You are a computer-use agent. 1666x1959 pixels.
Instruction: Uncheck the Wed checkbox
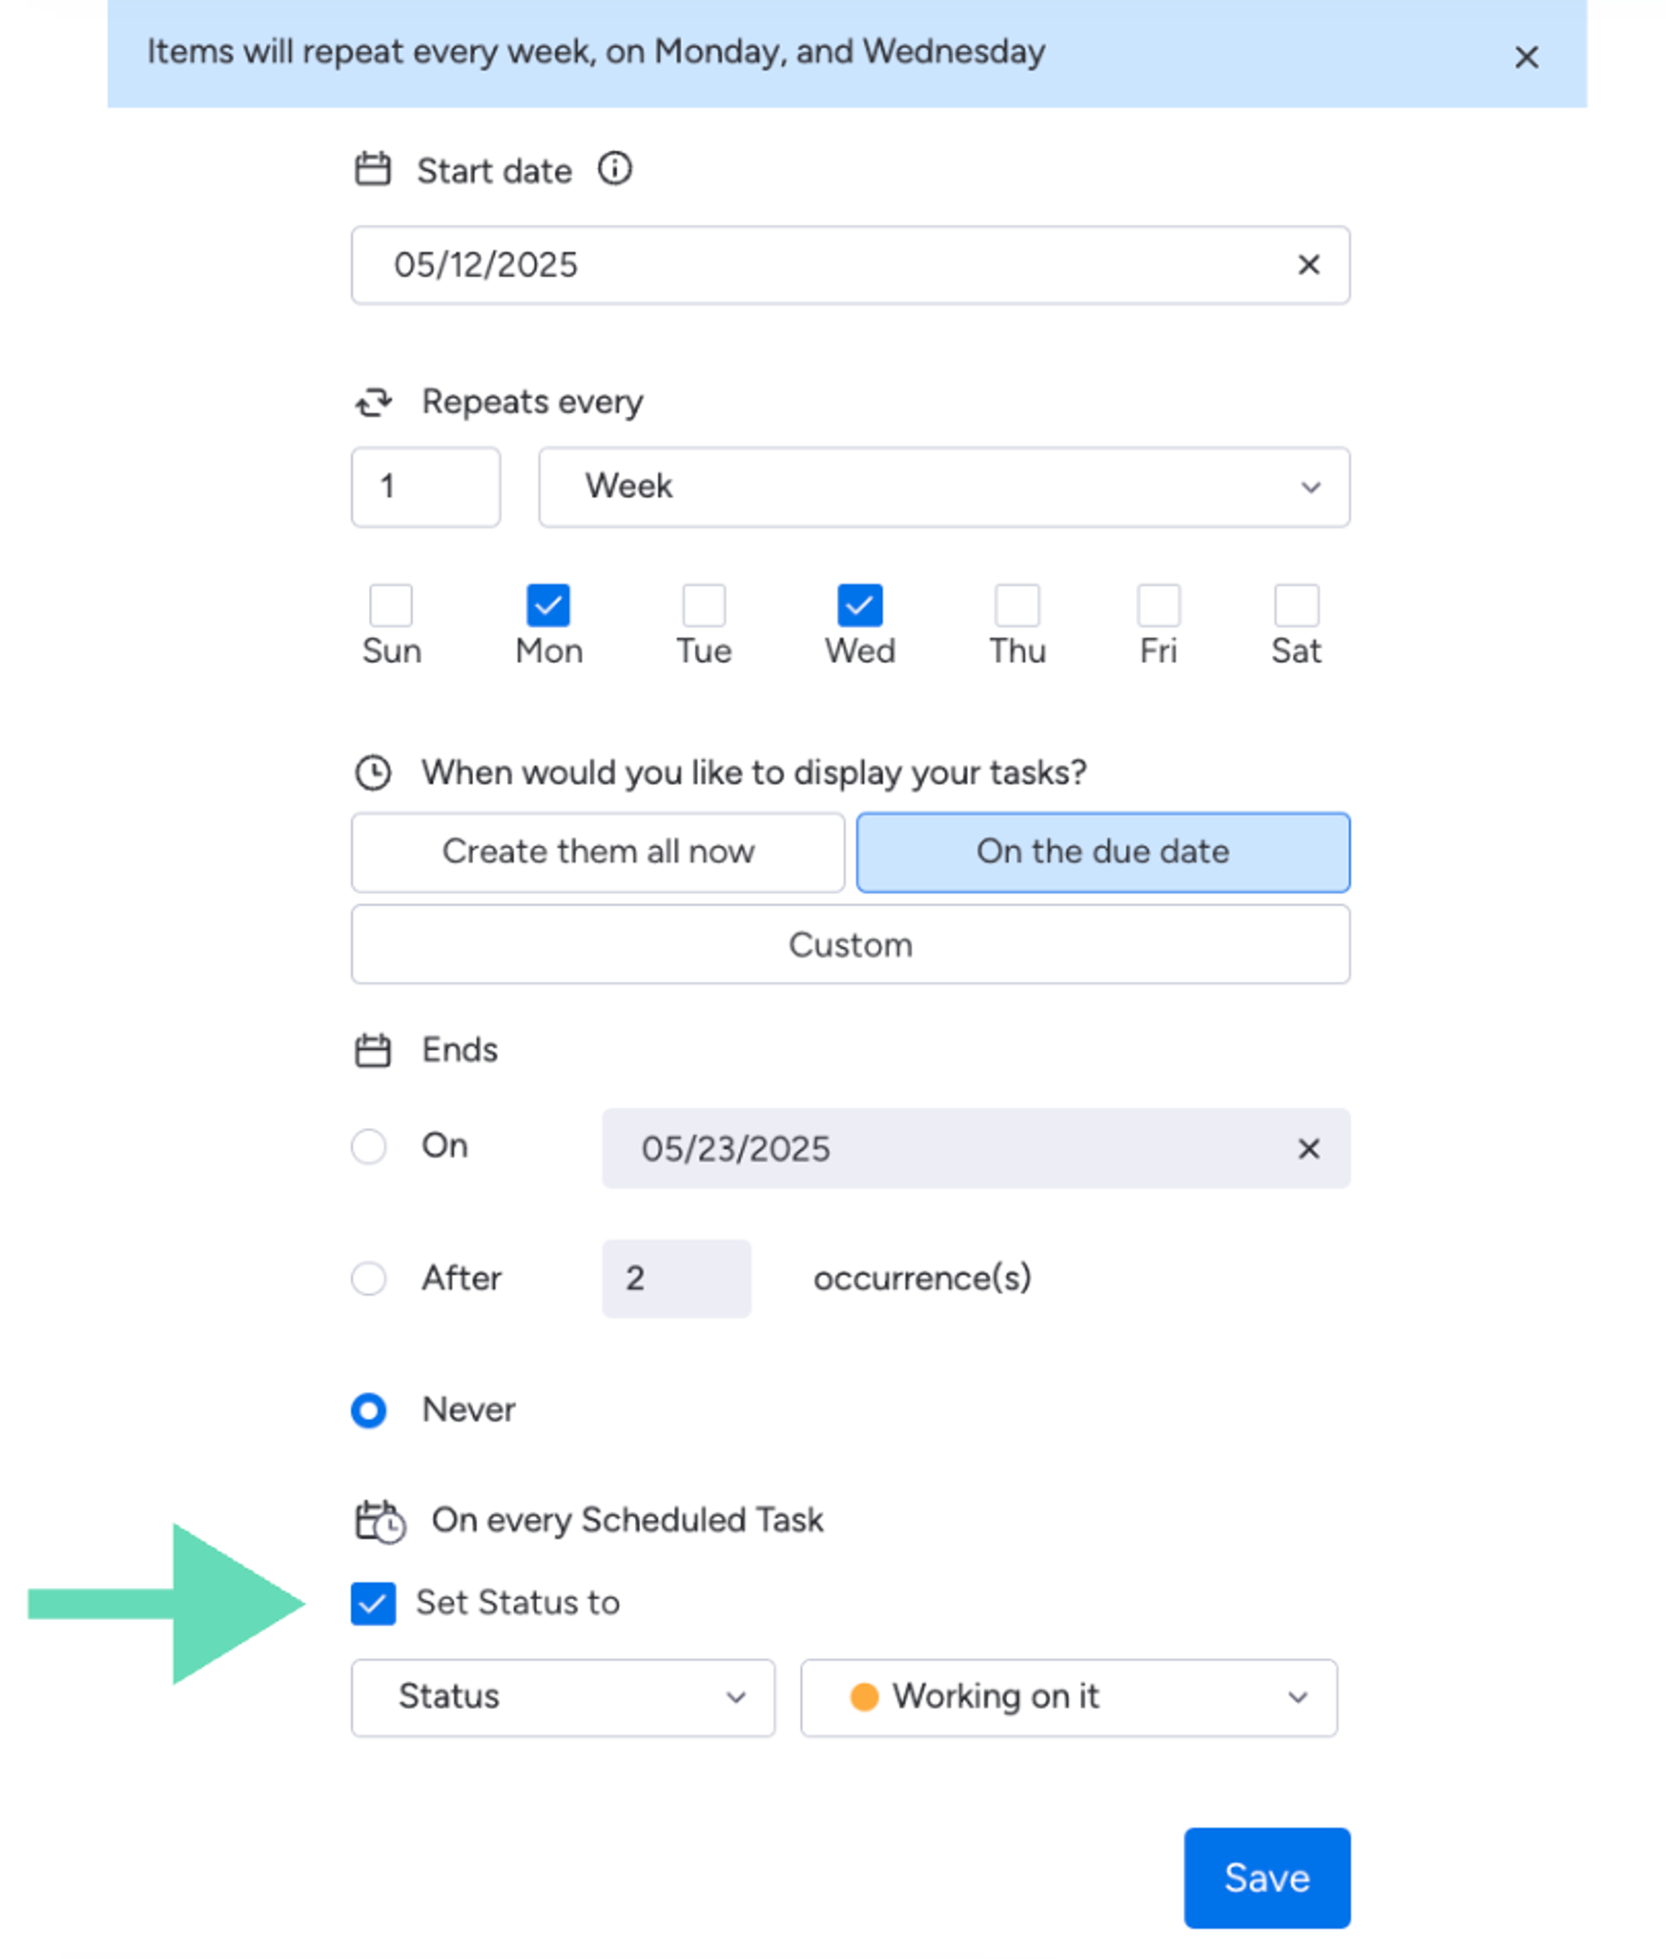click(860, 606)
